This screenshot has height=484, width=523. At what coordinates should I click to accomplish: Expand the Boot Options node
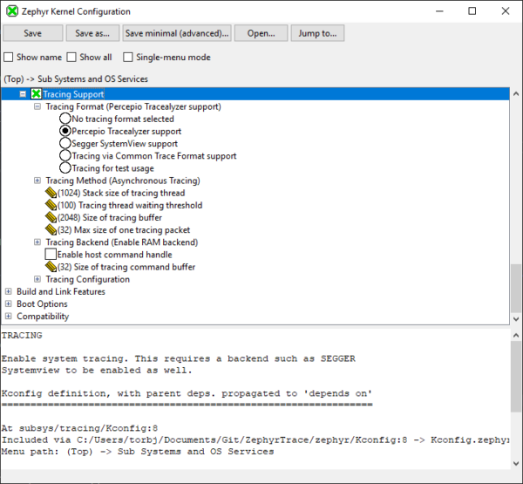9,303
